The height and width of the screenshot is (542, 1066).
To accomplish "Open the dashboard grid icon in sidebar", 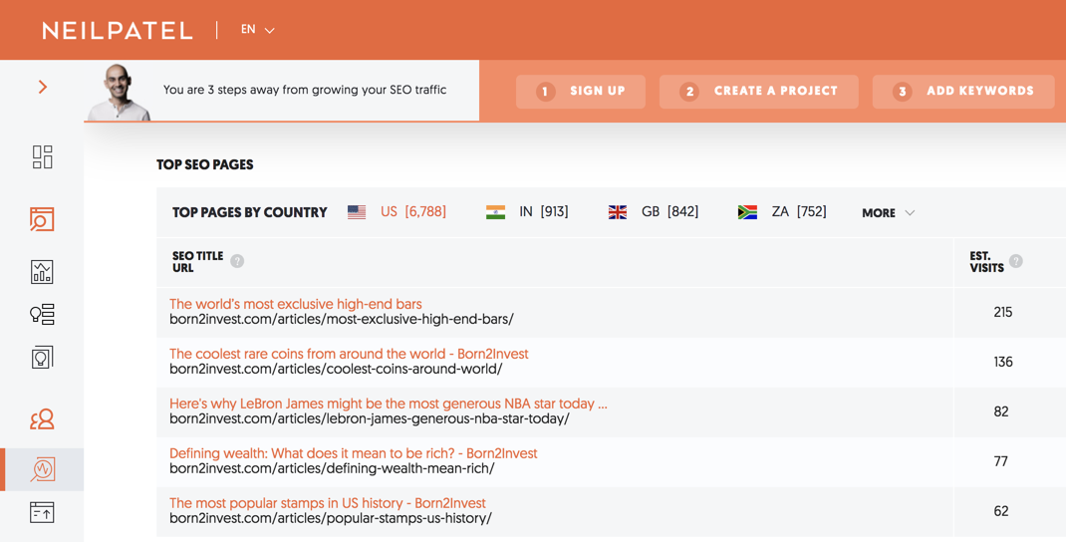I will click(42, 156).
